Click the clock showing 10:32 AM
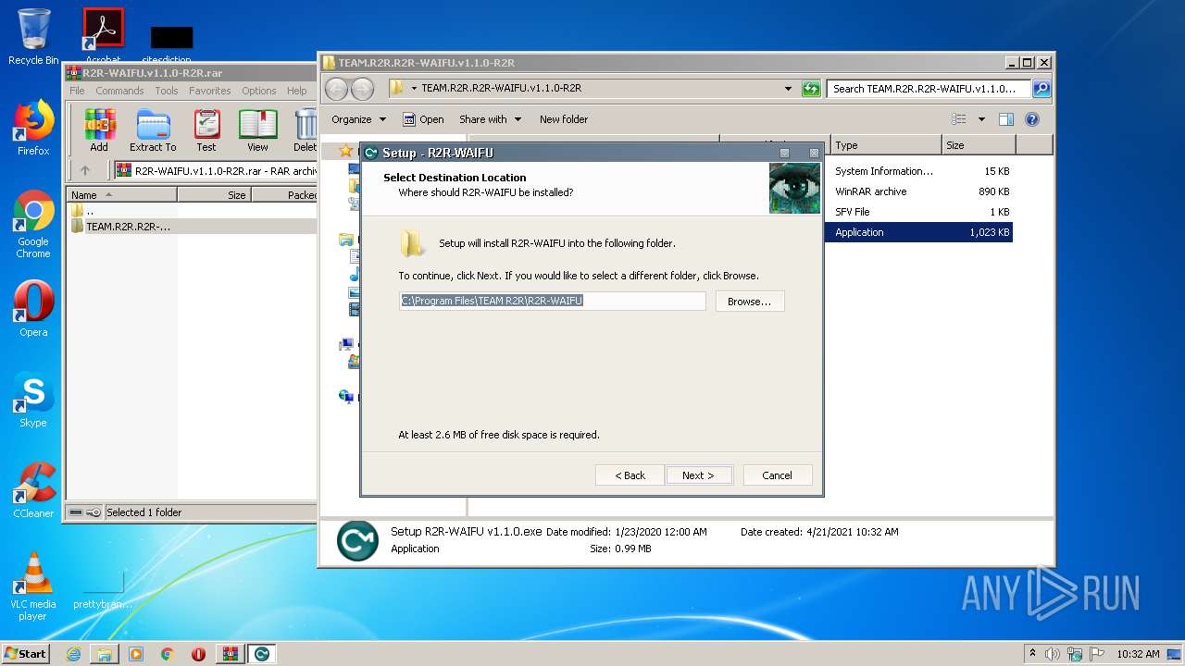1185x666 pixels. coord(1138,654)
